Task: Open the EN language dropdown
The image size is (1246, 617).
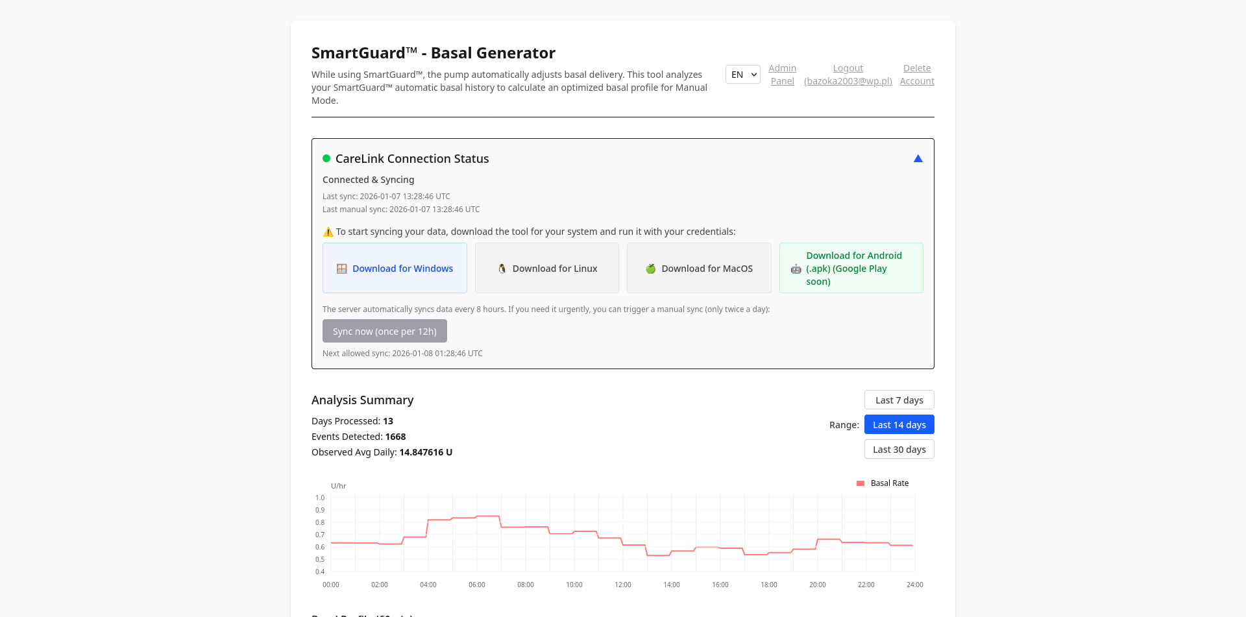Action: 743,75
